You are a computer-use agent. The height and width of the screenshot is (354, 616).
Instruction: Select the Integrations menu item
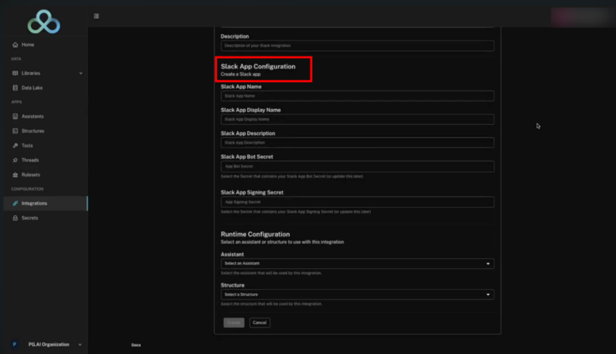pos(46,204)
